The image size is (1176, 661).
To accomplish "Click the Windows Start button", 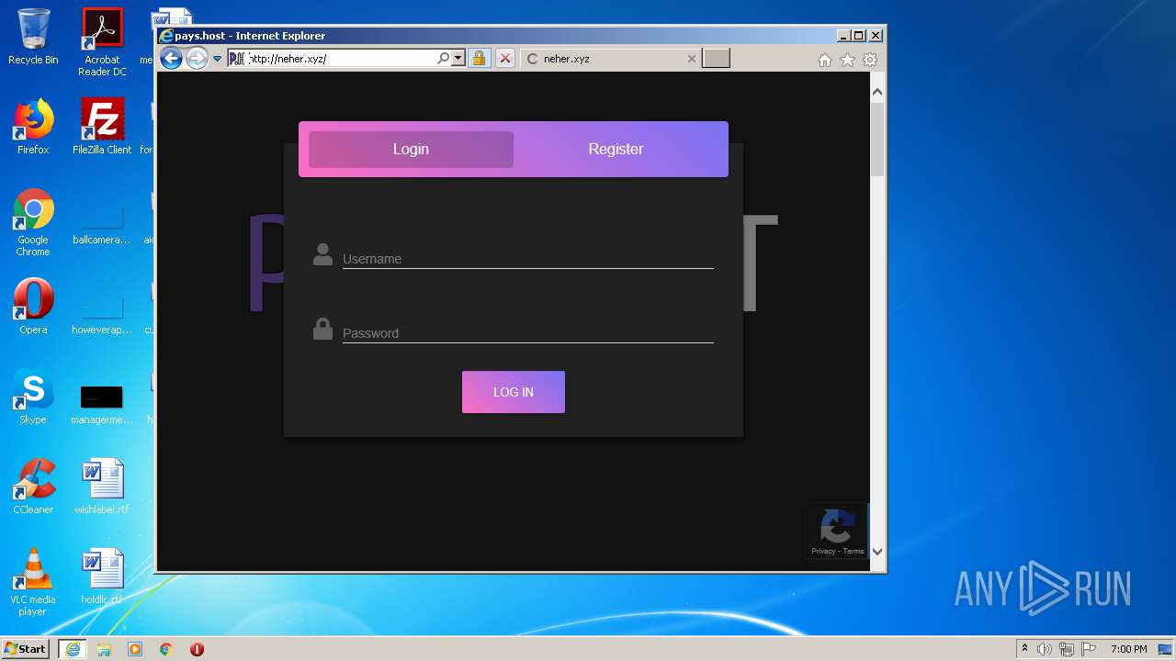I will coord(26,649).
